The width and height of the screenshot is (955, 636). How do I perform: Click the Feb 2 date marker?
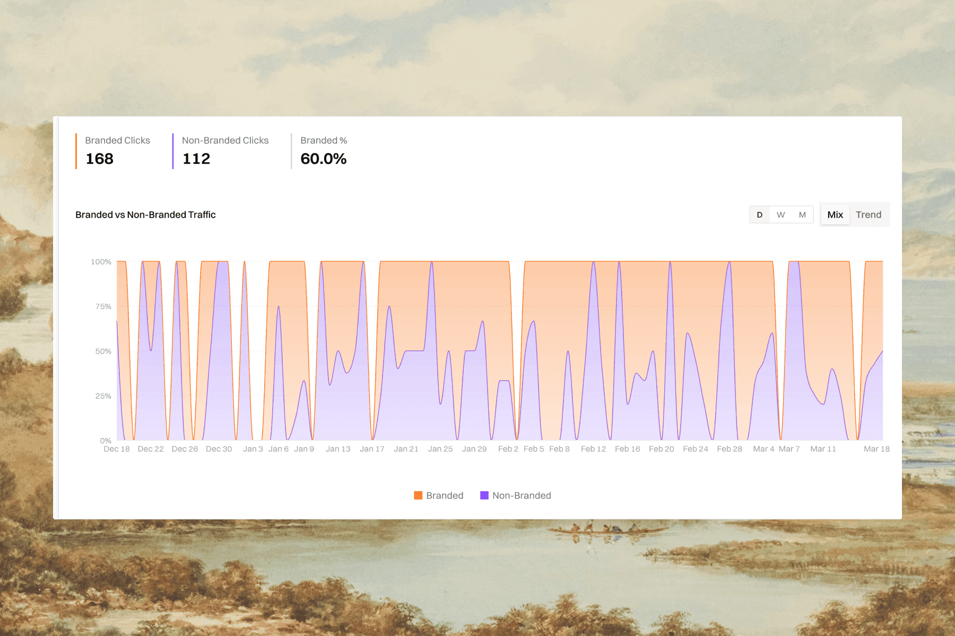(x=508, y=448)
